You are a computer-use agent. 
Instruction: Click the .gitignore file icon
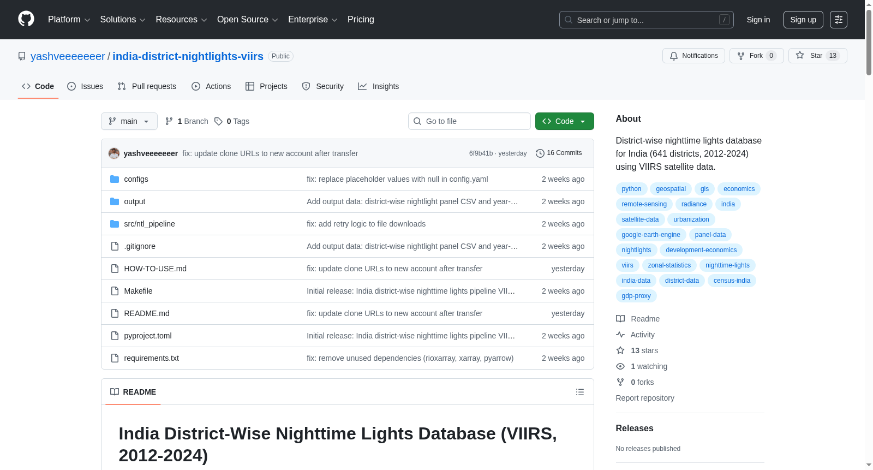[115, 246]
